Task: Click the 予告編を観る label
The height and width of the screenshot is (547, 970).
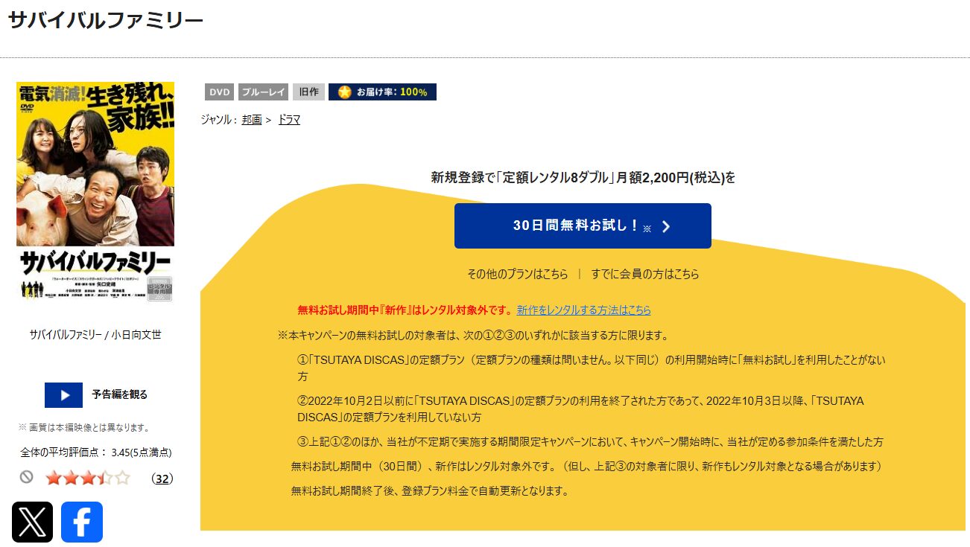Action: 119,395
